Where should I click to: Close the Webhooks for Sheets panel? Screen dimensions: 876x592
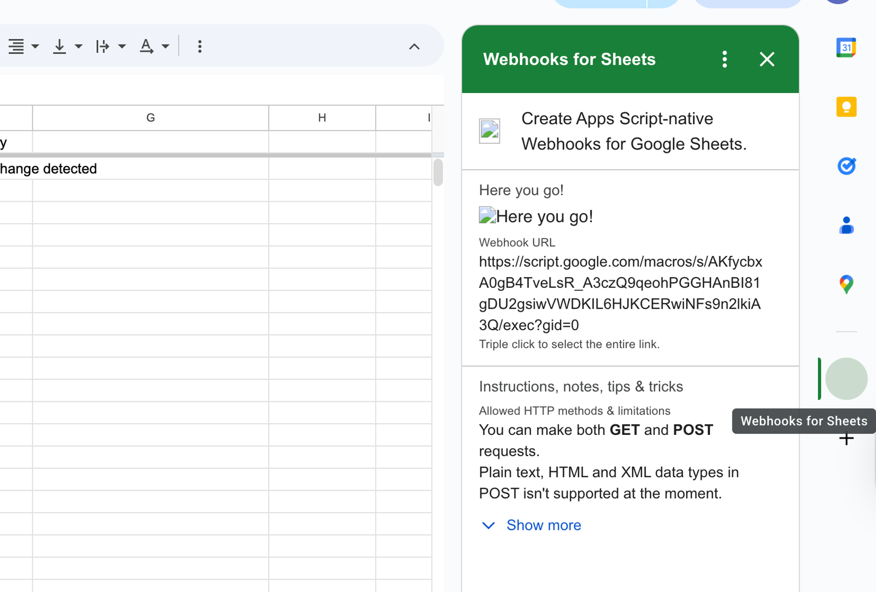[766, 59]
